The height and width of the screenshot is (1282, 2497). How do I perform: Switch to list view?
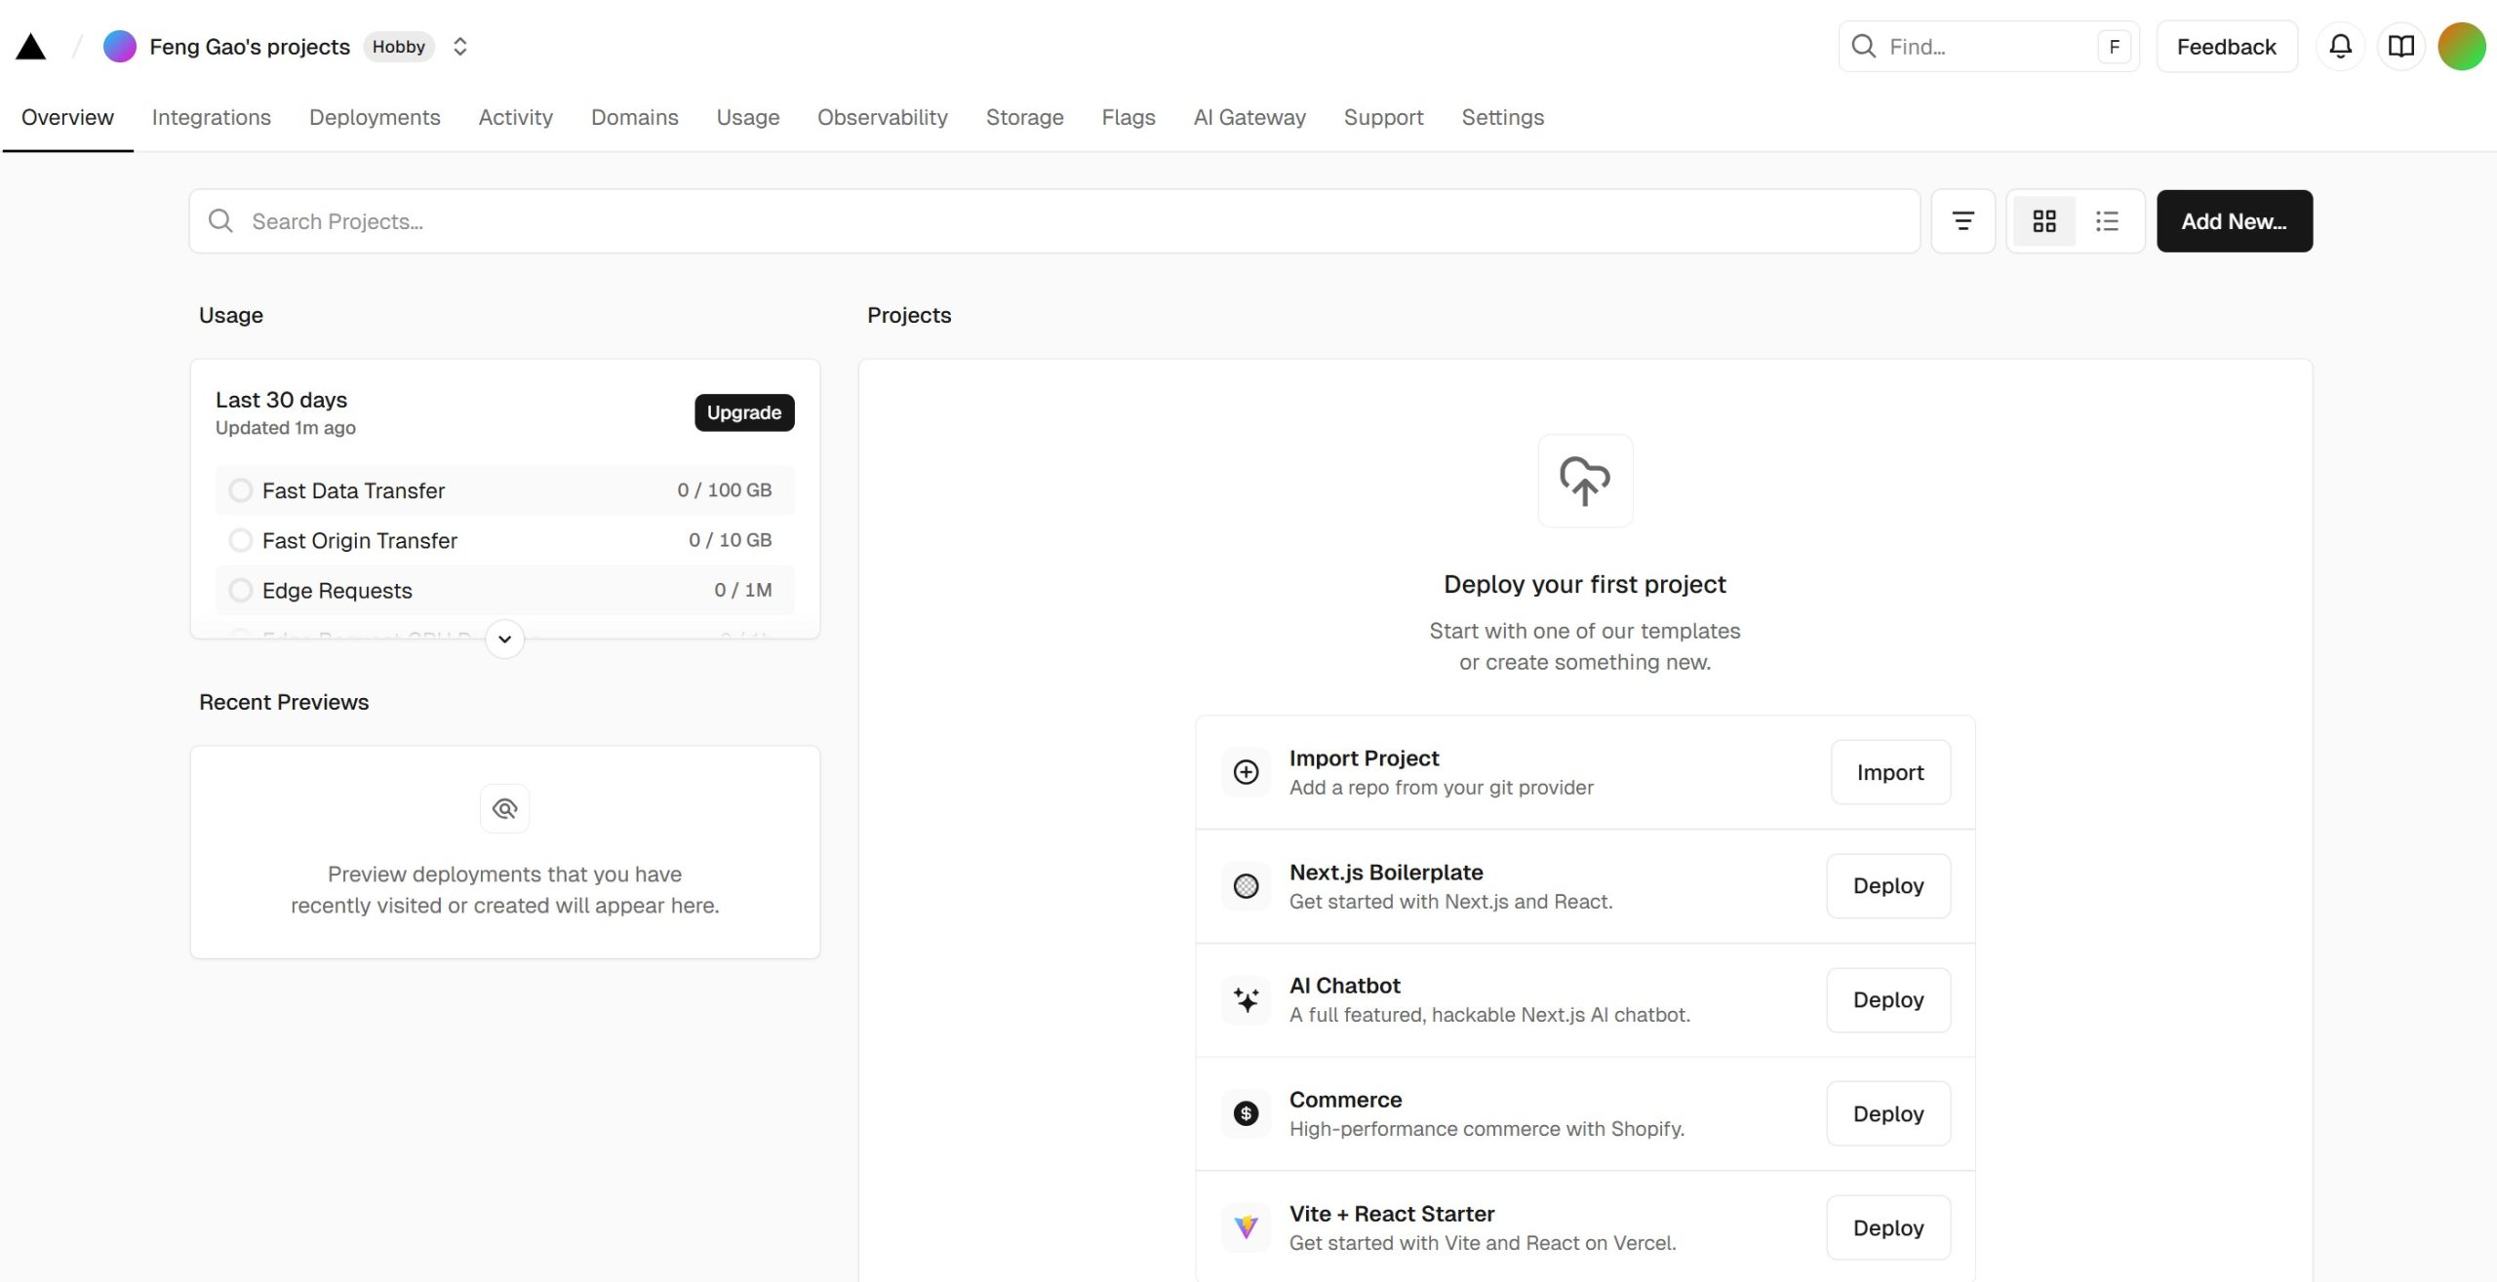tap(2107, 221)
